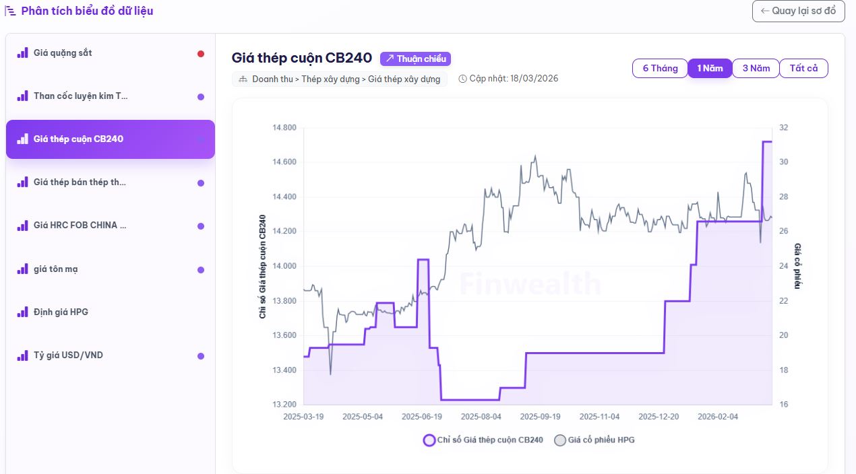Viewport: 856px width, 474px height.
Task: Click hierarchy icon in Doanh thu breadcrumb
Action: pyautogui.click(x=243, y=79)
